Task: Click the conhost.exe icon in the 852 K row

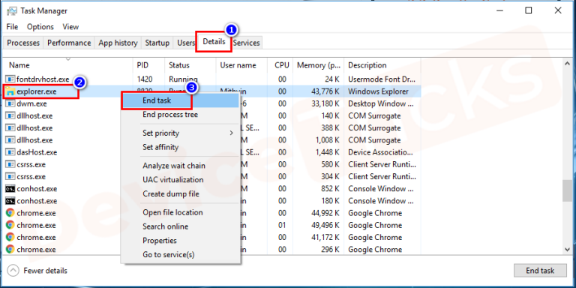Action: click(10, 189)
